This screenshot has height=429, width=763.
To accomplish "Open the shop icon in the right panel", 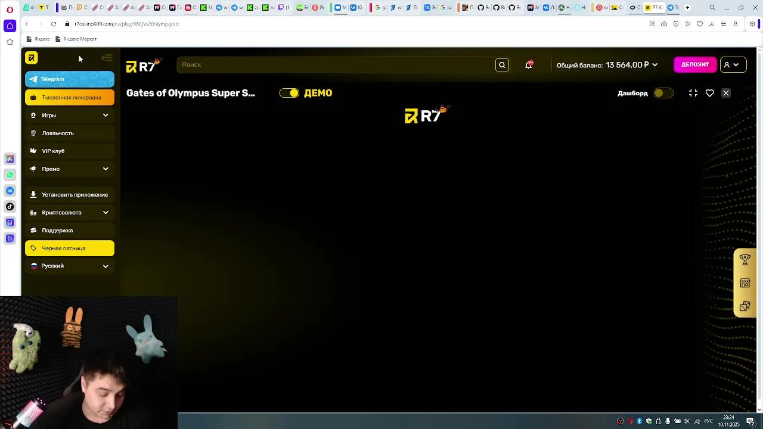I will click(745, 283).
